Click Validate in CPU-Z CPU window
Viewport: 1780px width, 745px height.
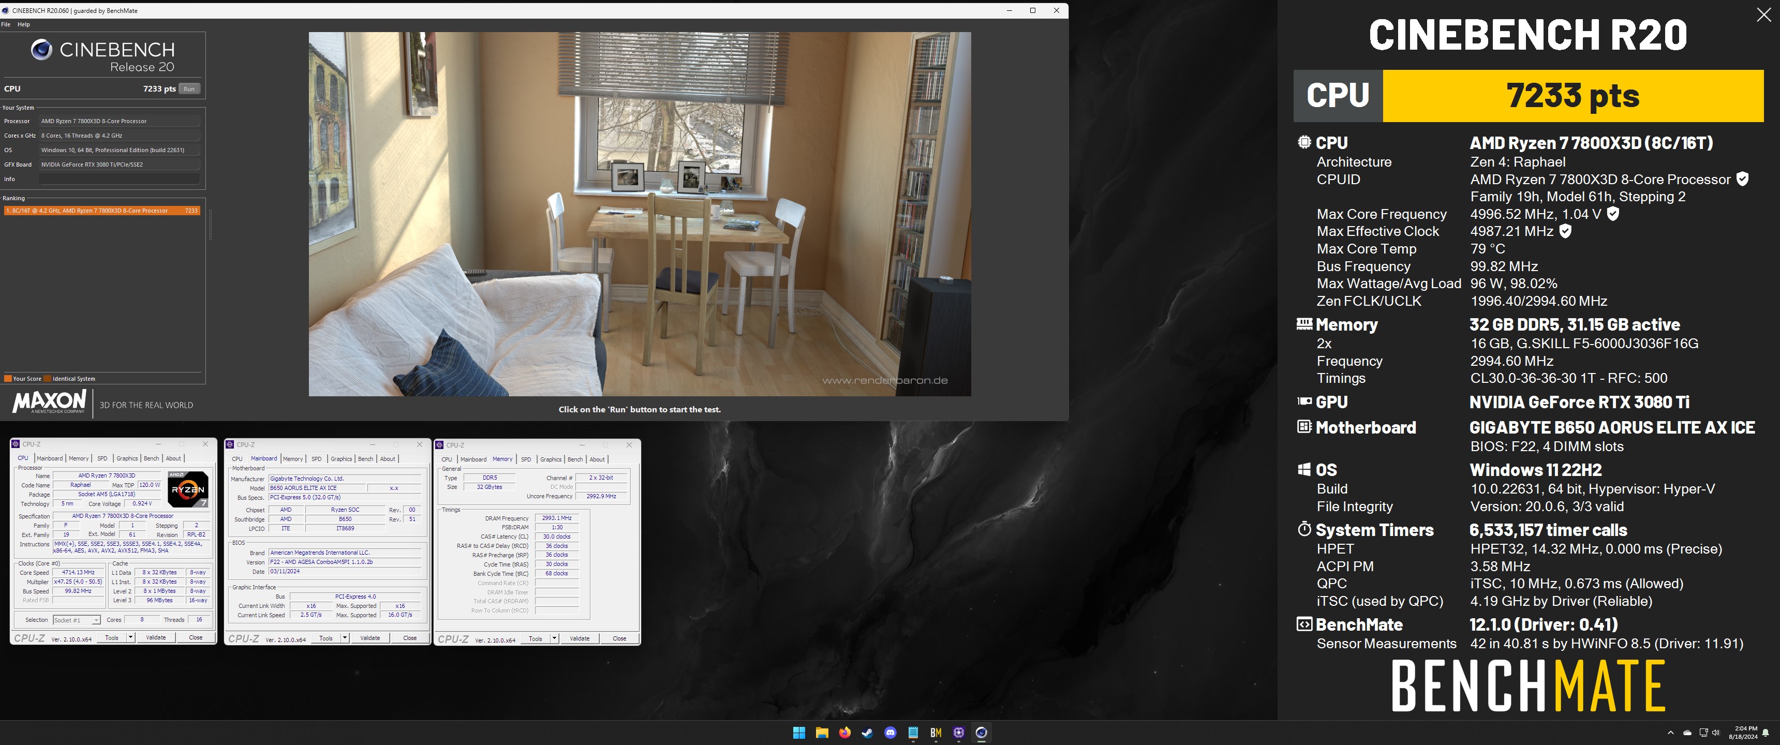(x=156, y=637)
